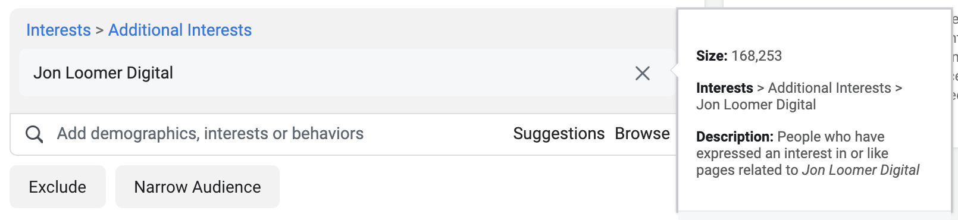Image resolution: width=958 pixels, height=220 pixels.
Task: Remove the Jon Loomer Digital interest
Action: click(x=643, y=73)
